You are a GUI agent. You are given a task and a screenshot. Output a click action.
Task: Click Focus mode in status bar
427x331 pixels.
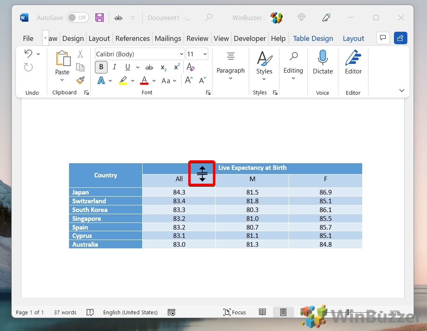(235, 312)
